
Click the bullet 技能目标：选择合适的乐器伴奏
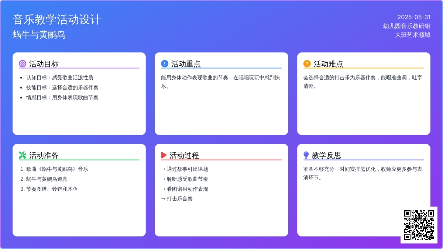point(62,87)
